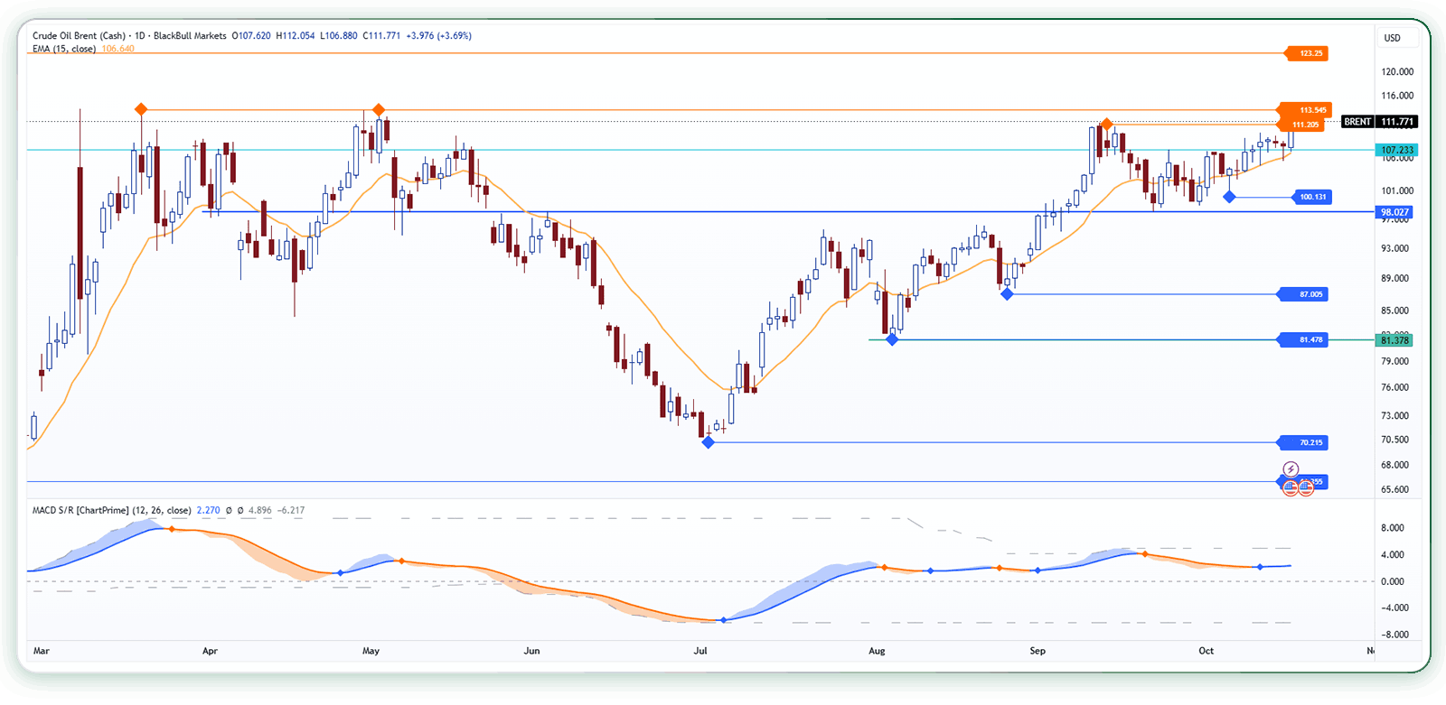The height and width of the screenshot is (705, 1446).
Task: Click the left US flag economic event icon
Action: (1291, 487)
